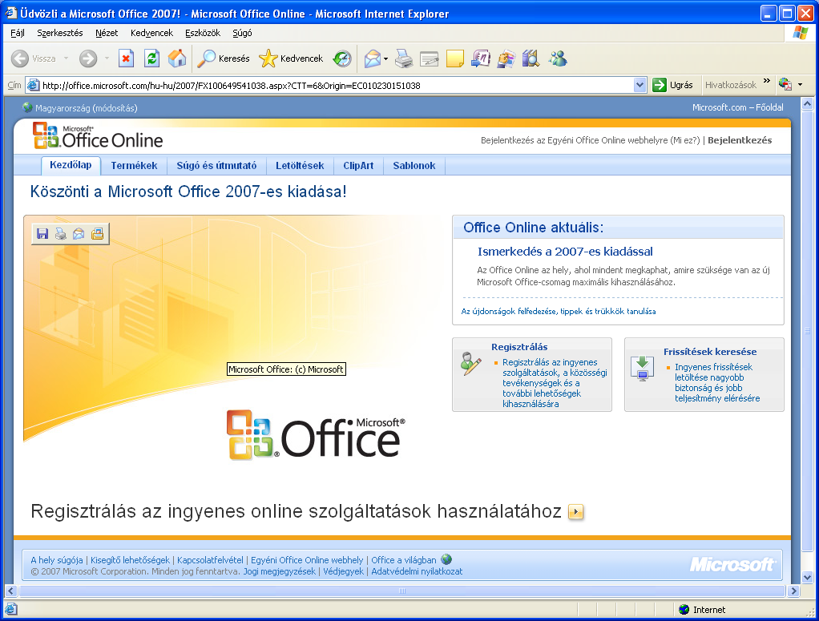
Task: Go to the Sablonok tab
Action: pyautogui.click(x=414, y=166)
